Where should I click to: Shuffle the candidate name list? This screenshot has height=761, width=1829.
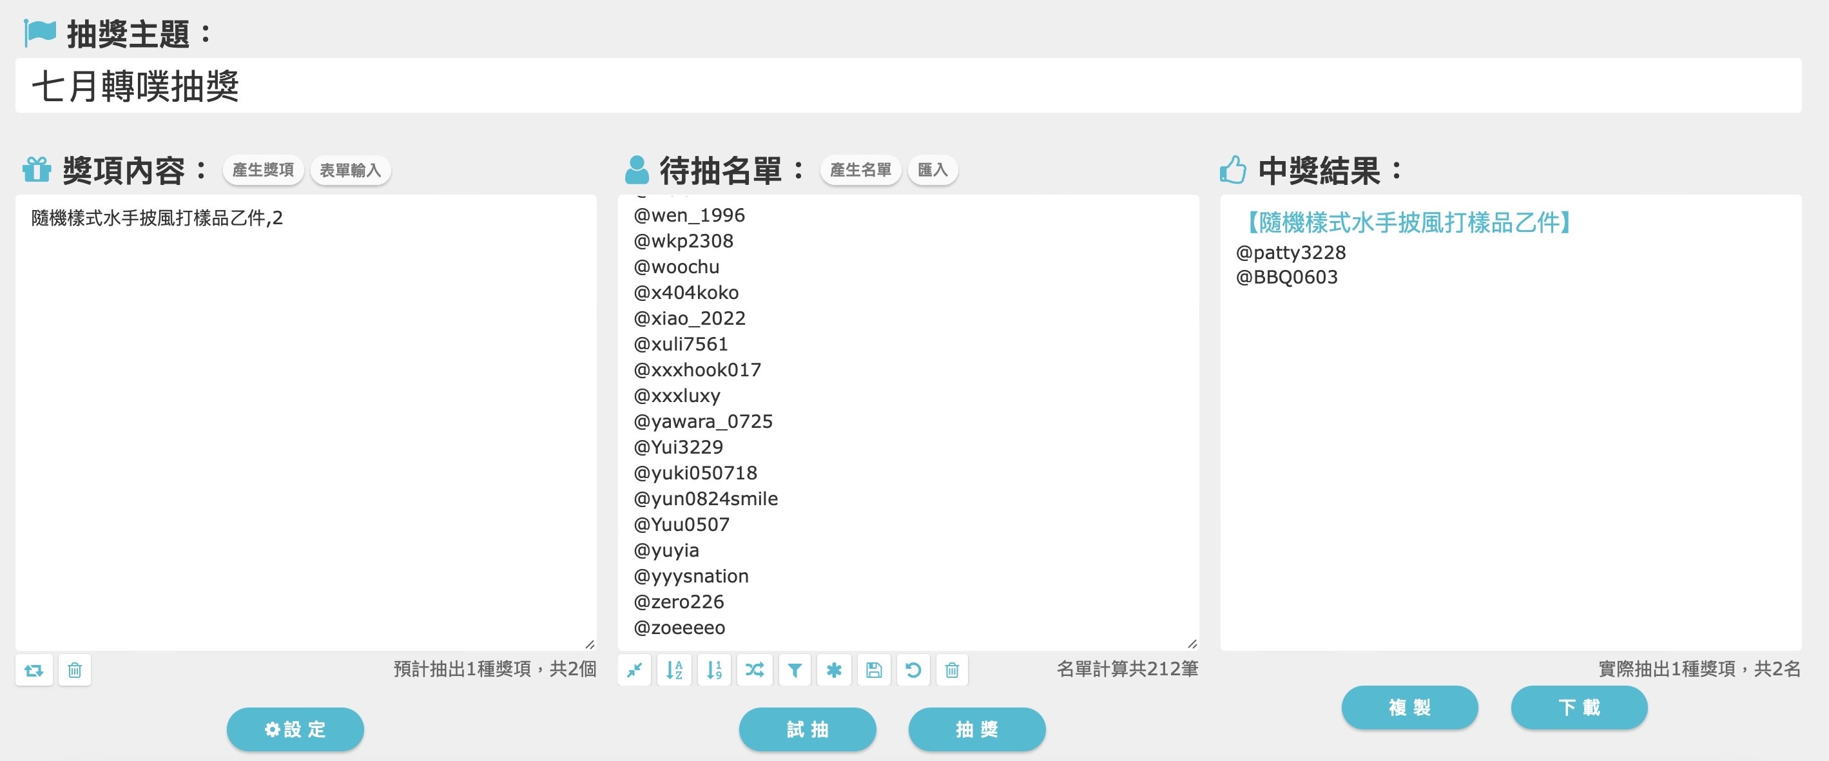pyautogui.click(x=754, y=669)
